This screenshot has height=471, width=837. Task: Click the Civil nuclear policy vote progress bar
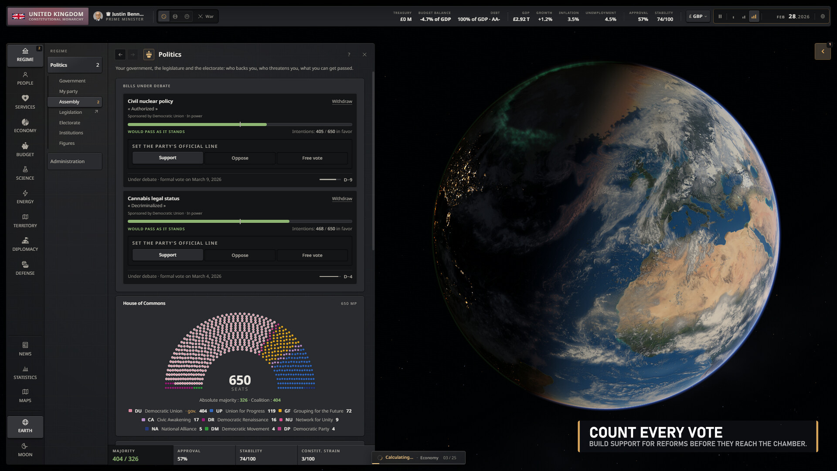(240, 125)
